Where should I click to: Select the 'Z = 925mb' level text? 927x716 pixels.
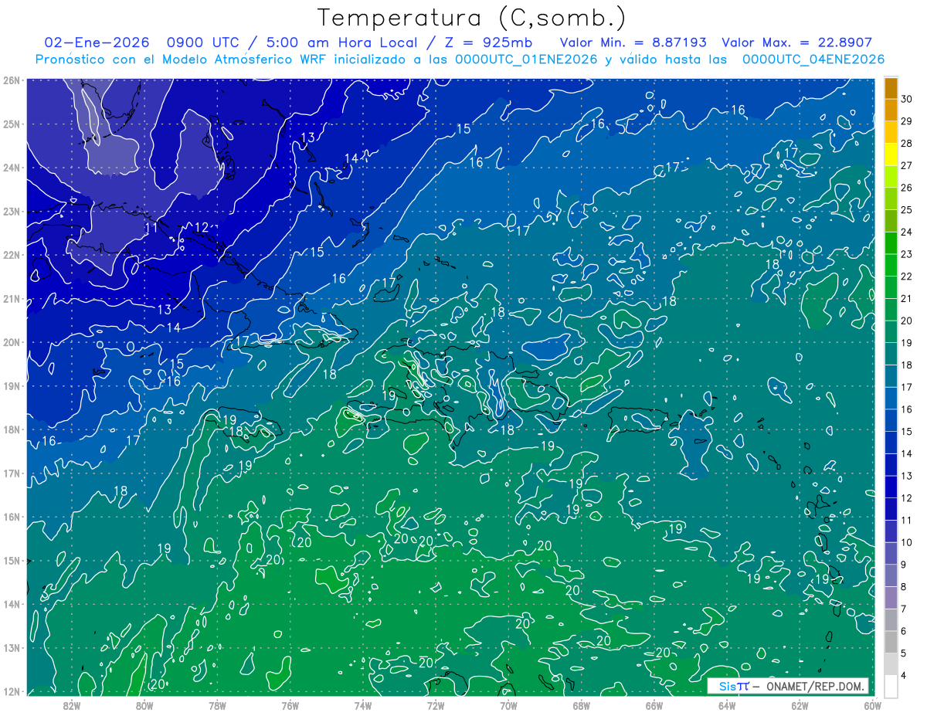(488, 42)
